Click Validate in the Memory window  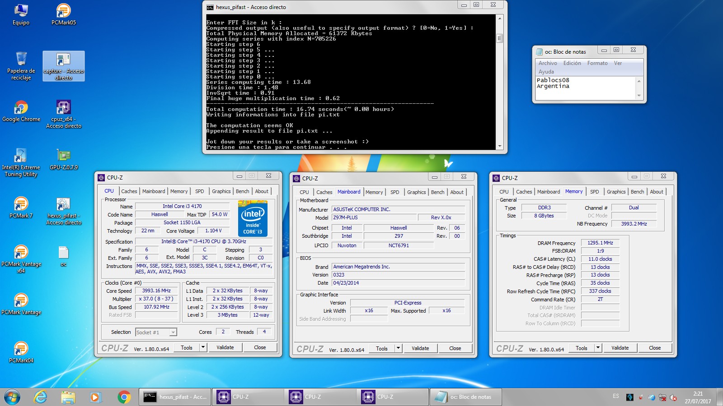point(620,348)
